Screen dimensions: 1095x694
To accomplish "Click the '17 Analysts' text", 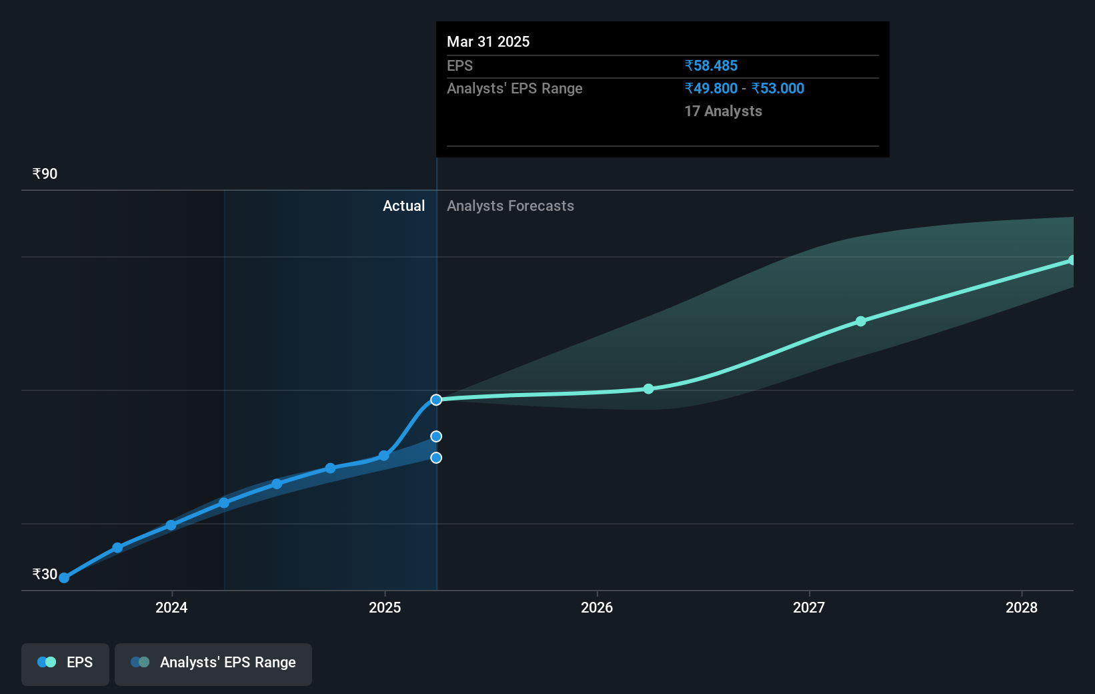I will (723, 111).
